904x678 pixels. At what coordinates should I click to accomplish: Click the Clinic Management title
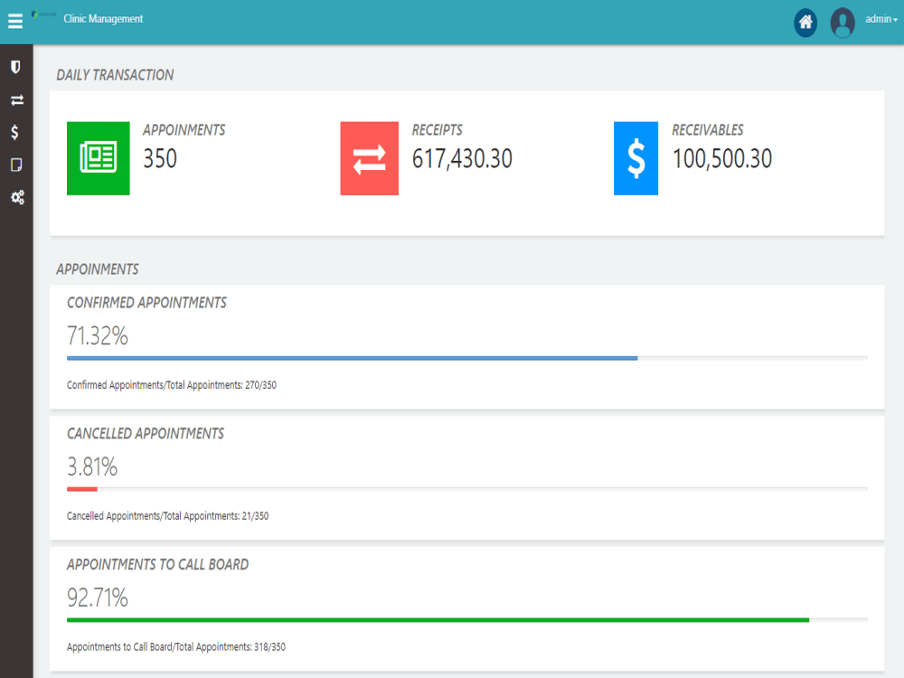pyautogui.click(x=103, y=19)
